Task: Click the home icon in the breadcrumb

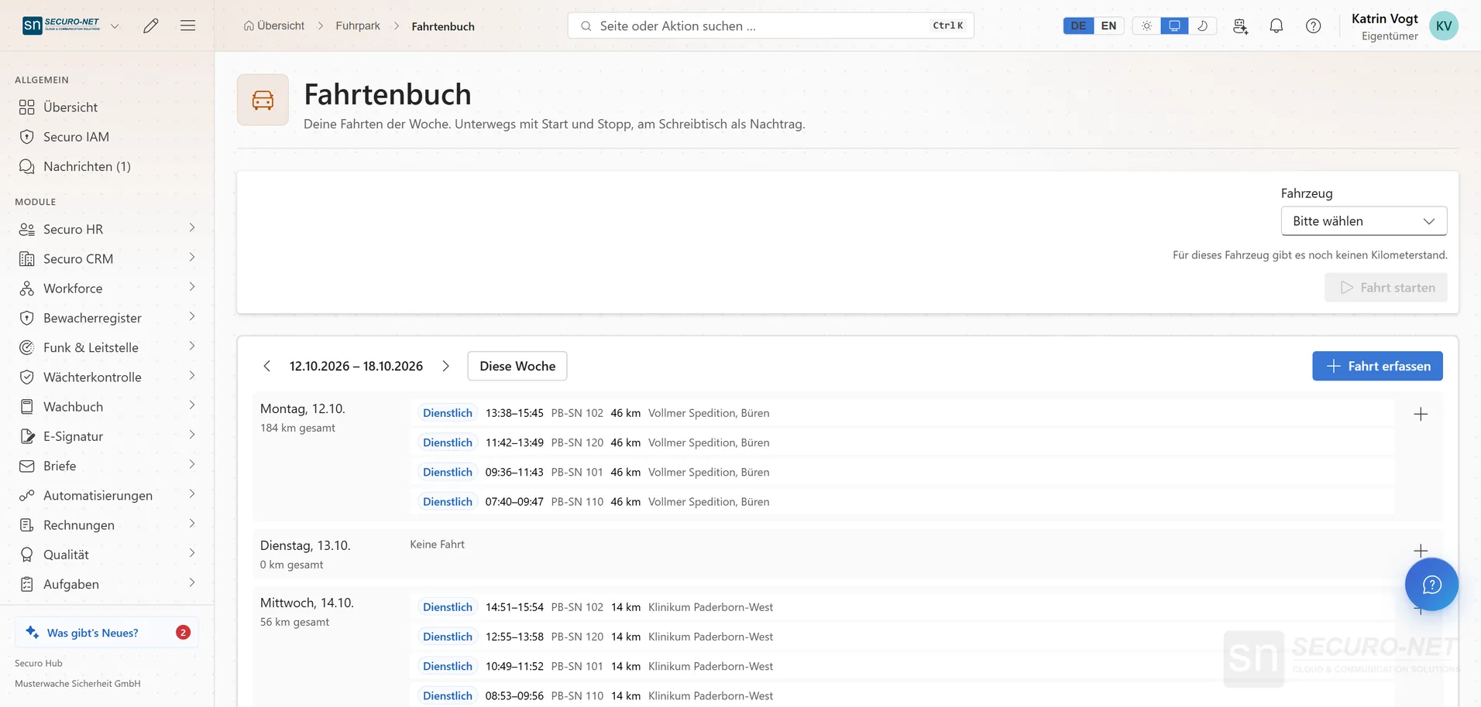Action: click(x=249, y=26)
